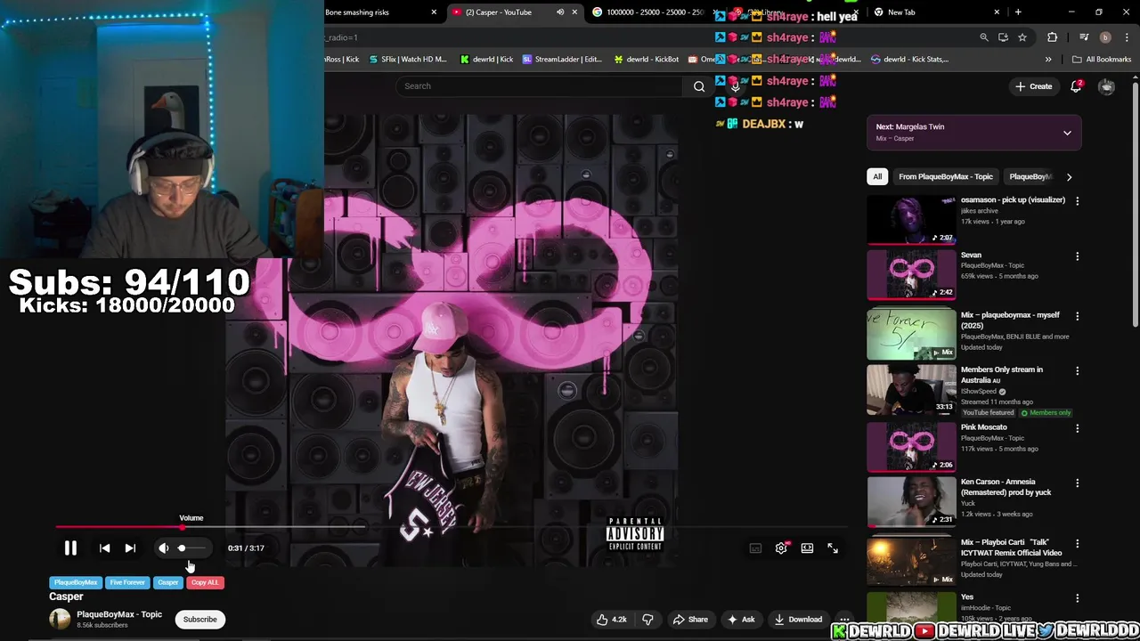Open Mix – Playboi Carti Talk video
The width and height of the screenshot is (1140, 641).
[1012, 548]
